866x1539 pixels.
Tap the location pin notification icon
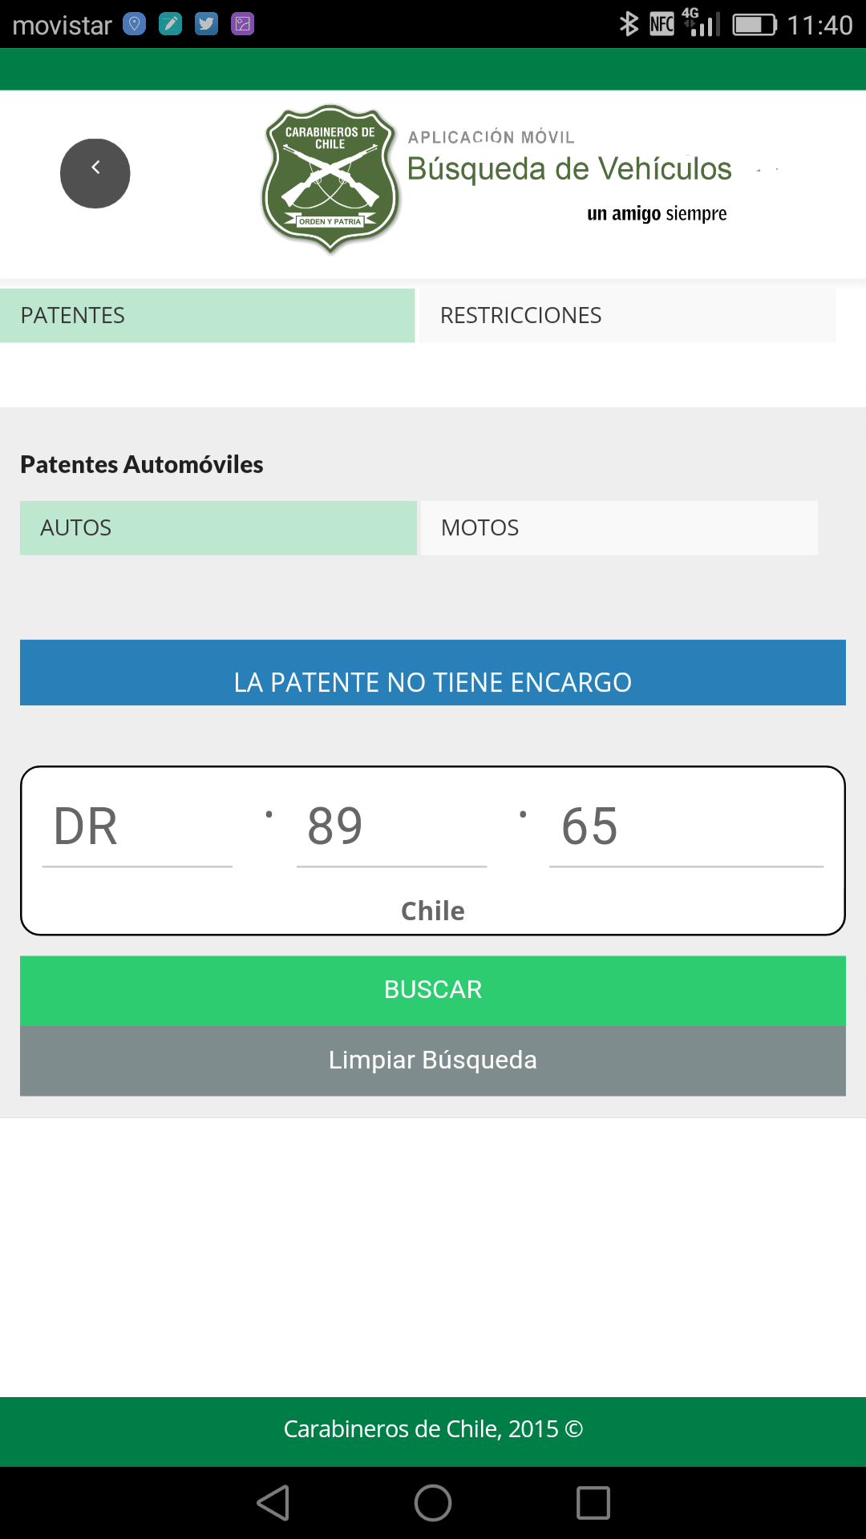pyautogui.click(x=134, y=24)
